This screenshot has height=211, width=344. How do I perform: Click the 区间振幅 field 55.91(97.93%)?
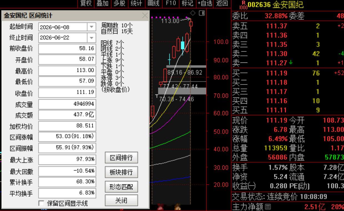click(x=67, y=148)
